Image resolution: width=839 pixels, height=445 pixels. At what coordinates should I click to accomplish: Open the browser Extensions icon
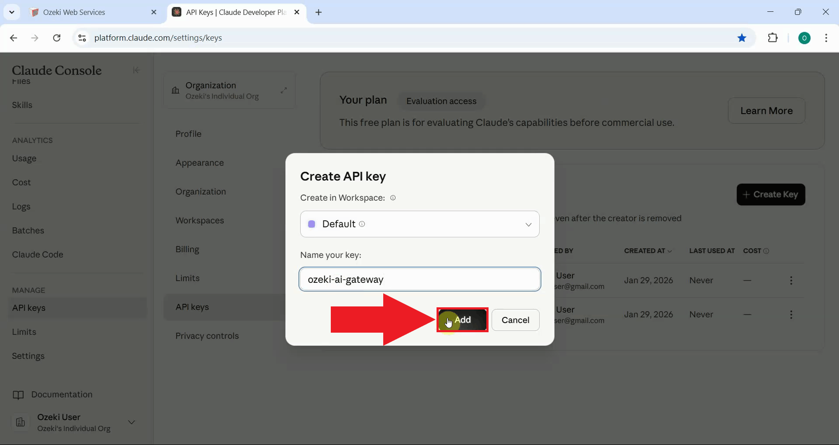coord(773,38)
